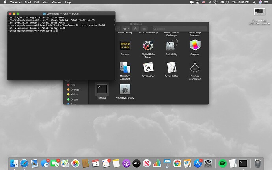Open Bluetooth status menu
The image size is (272, 170).
click(210, 2)
